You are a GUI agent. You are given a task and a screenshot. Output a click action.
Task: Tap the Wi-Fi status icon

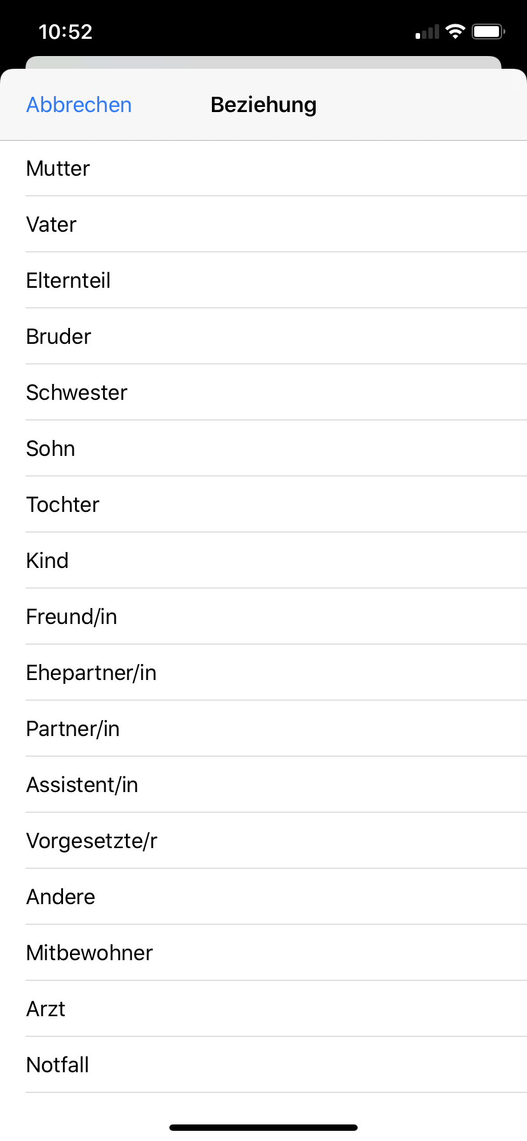pyautogui.click(x=455, y=31)
